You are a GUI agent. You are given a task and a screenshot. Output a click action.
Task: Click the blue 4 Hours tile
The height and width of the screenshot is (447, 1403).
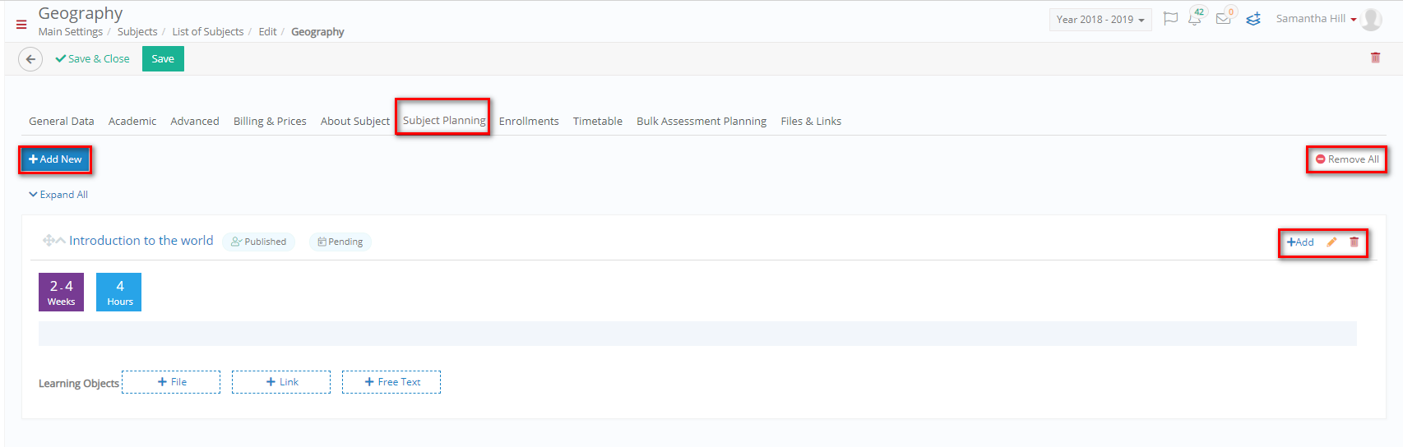[x=118, y=292]
